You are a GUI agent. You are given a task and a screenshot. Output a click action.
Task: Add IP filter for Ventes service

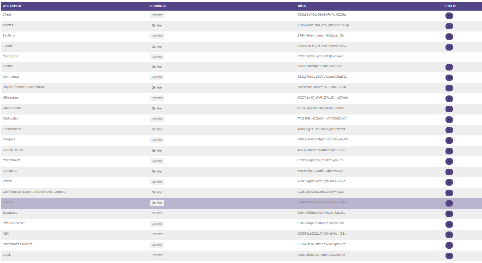pos(449,67)
